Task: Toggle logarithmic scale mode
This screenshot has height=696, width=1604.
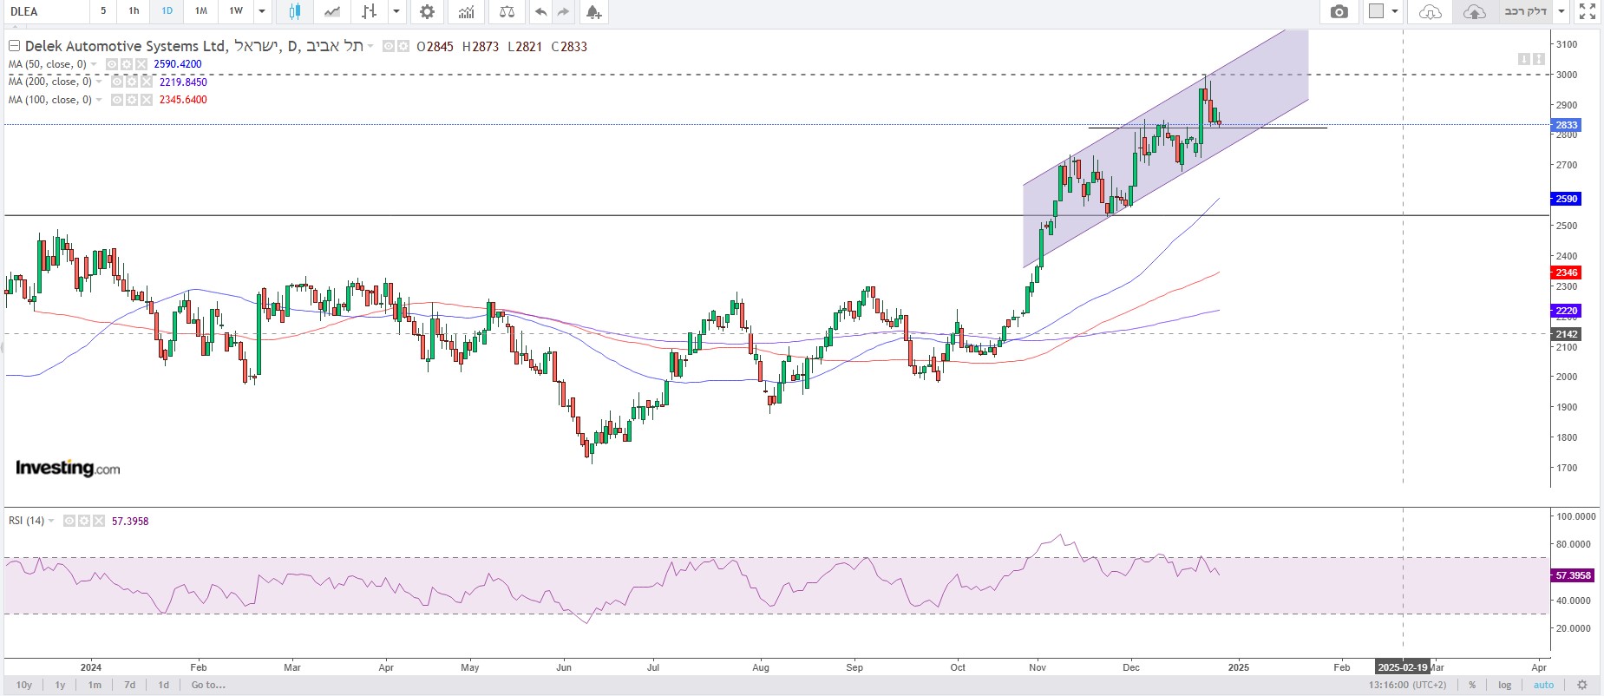Action: click(x=1505, y=685)
